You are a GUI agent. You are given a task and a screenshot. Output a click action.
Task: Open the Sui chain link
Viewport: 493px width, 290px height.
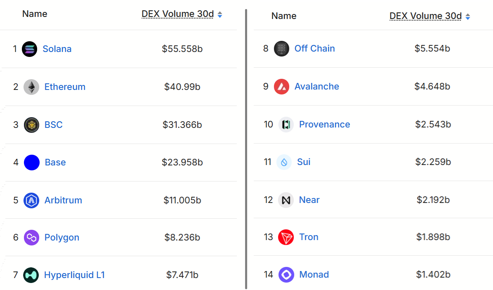click(304, 162)
